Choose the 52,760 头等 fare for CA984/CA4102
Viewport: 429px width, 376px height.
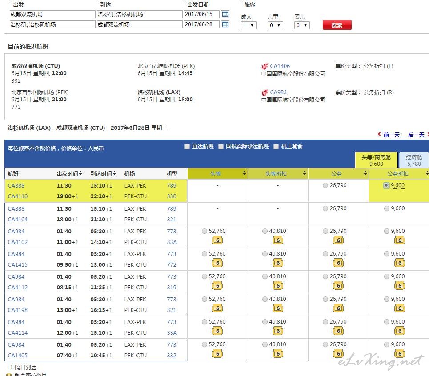[x=204, y=232]
